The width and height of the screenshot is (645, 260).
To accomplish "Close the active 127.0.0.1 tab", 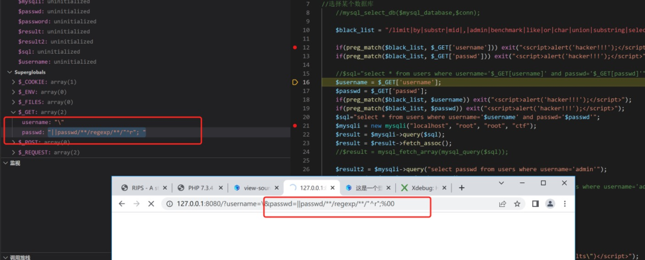I will pos(333,188).
